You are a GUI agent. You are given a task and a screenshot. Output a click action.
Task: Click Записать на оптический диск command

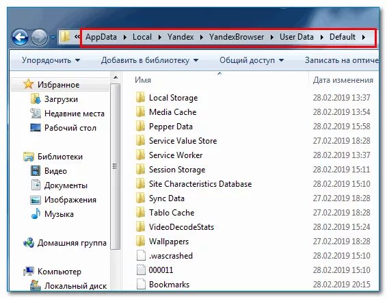(342, 60)
